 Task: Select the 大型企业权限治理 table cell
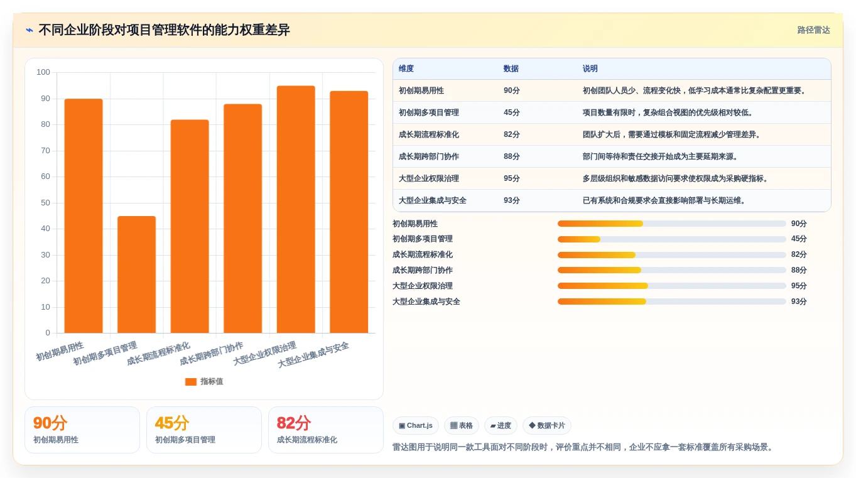[x=429, y=178]
